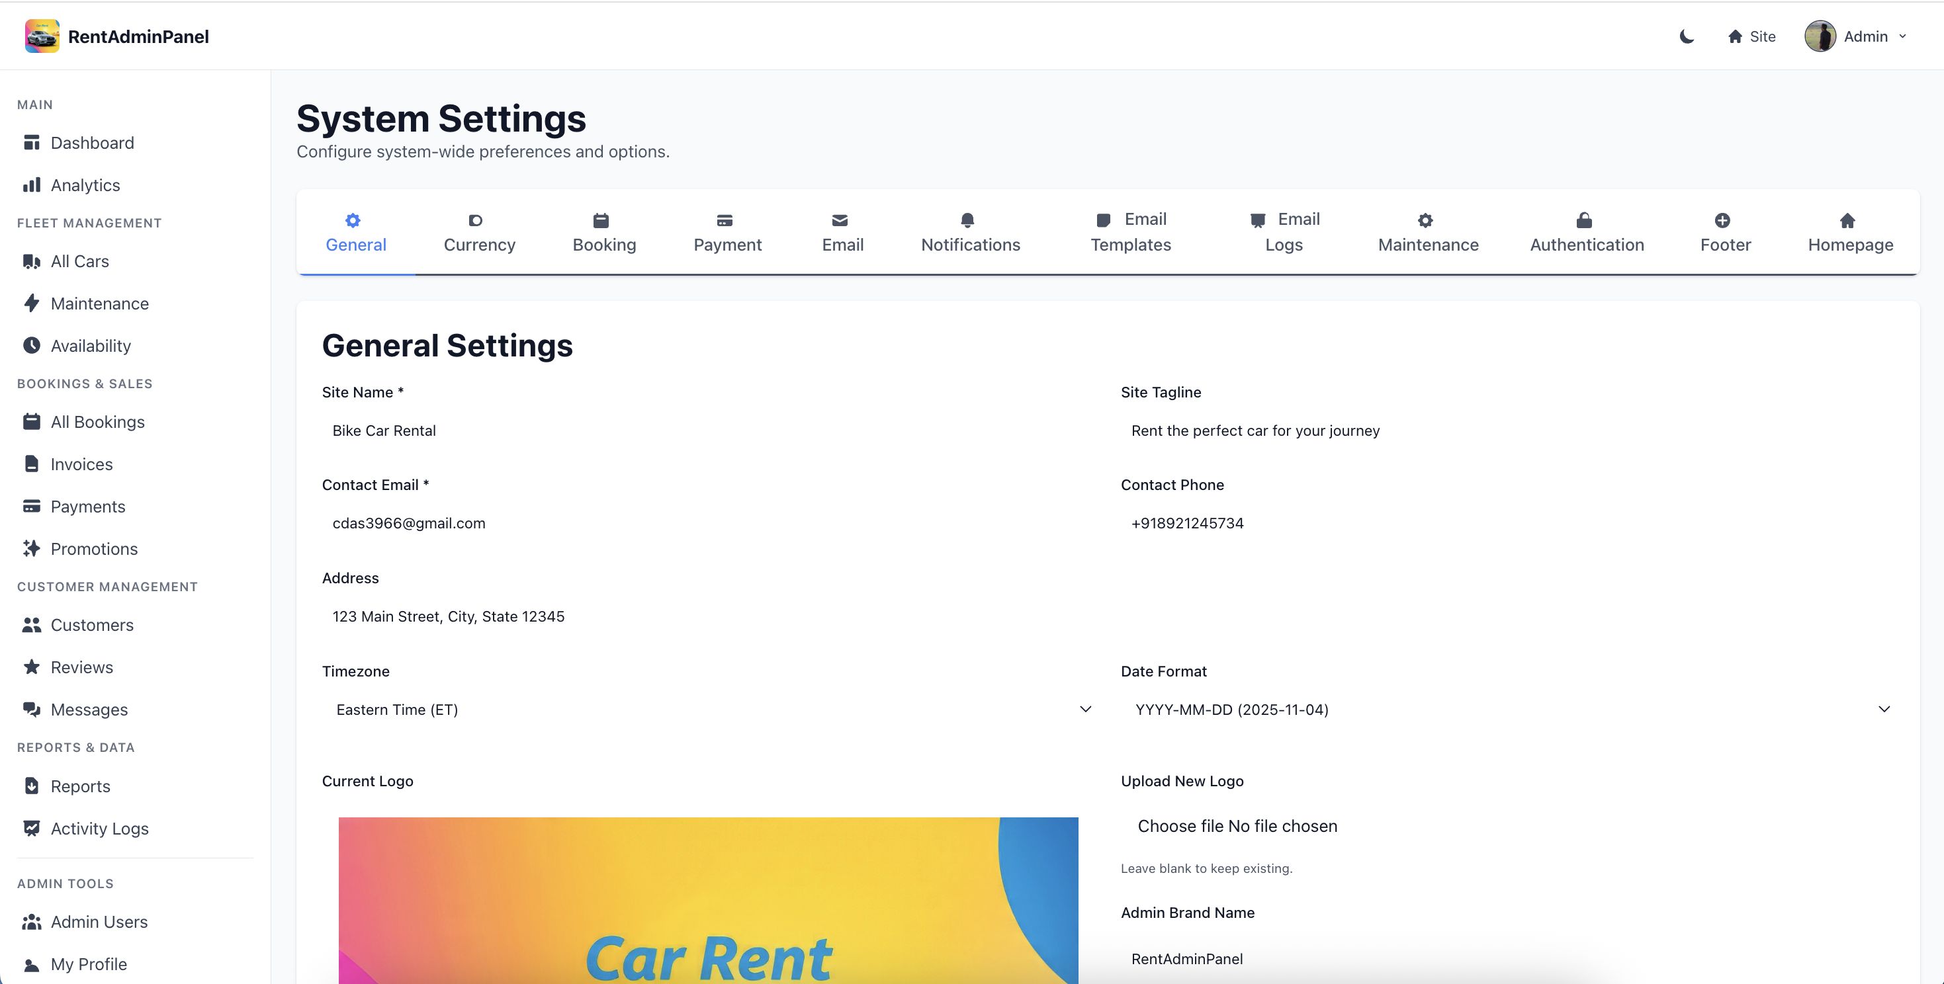Screen dimensions: 1944x984
Task: Click the Availability clock icon
Action: (x=32, y=345)
